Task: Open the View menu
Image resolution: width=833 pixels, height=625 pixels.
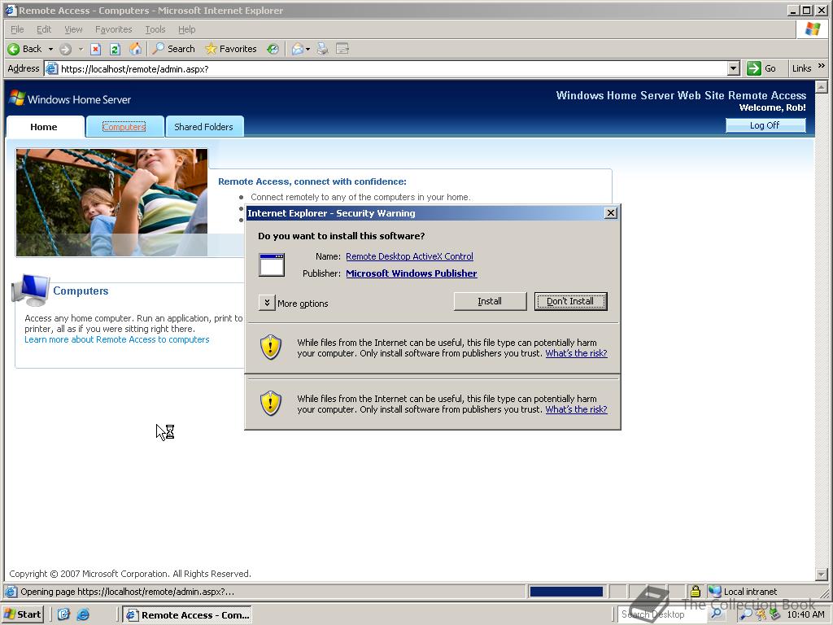Action: coord(73,29)
